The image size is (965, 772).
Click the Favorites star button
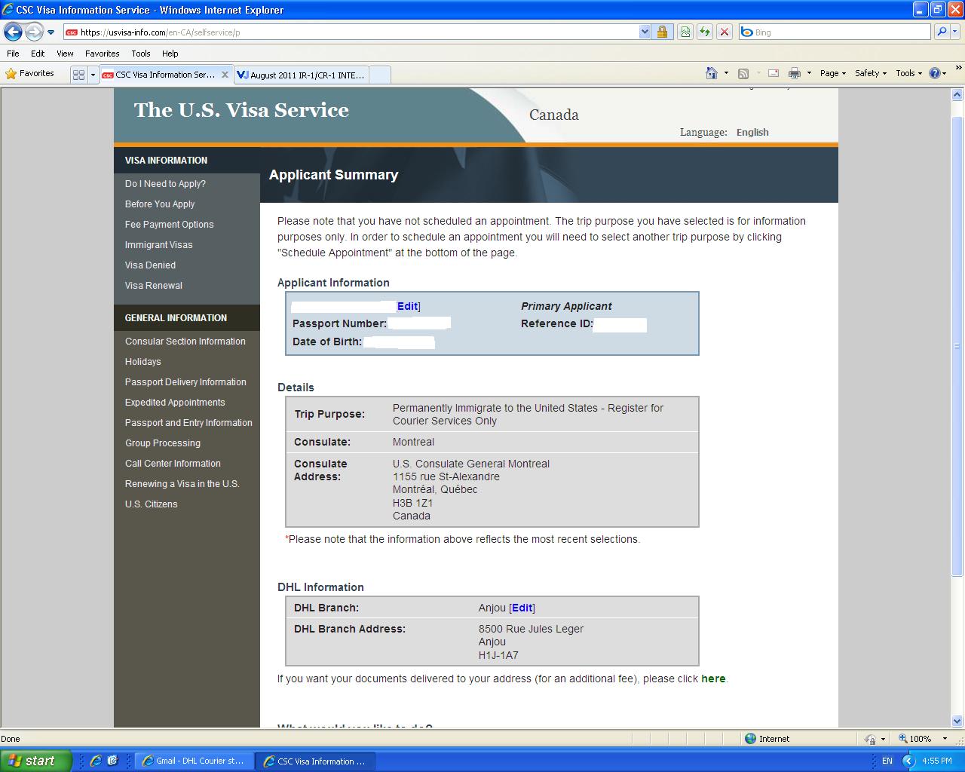tap(30, 74)
